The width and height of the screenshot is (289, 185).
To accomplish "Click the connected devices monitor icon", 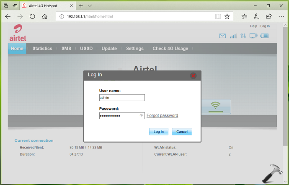I will coord(254,36).
